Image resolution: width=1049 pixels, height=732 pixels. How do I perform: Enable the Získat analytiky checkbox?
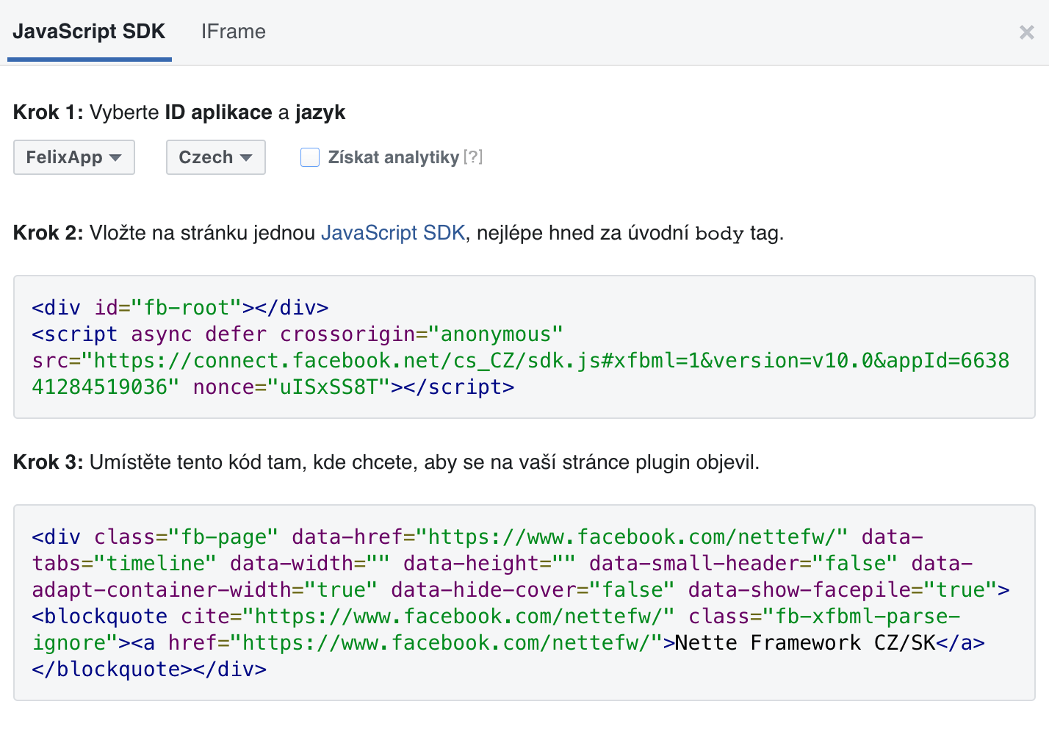[310, 157]
